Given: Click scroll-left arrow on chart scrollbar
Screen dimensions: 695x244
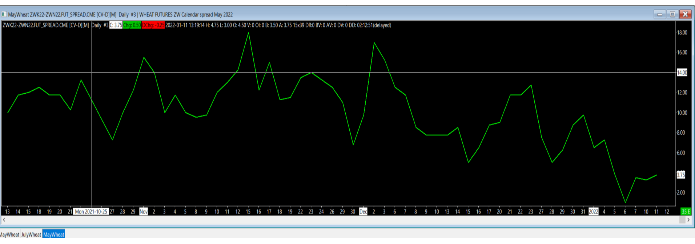Looking at the screenshot, I should pyautogui.click(x=4, y=220).
